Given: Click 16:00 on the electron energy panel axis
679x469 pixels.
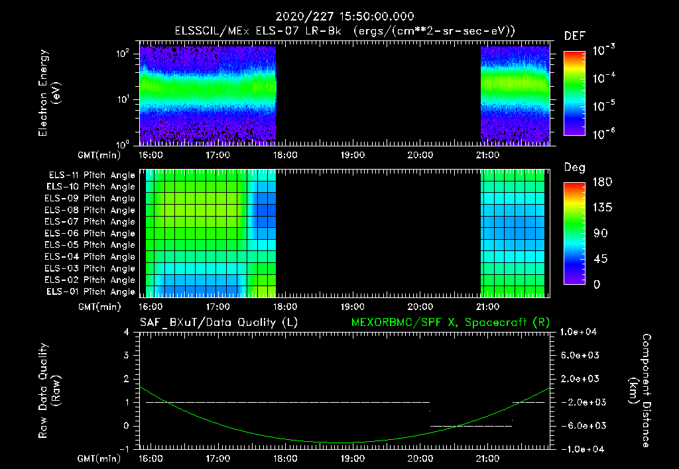Looking at the screenshot, I should [x=151, y=155].
